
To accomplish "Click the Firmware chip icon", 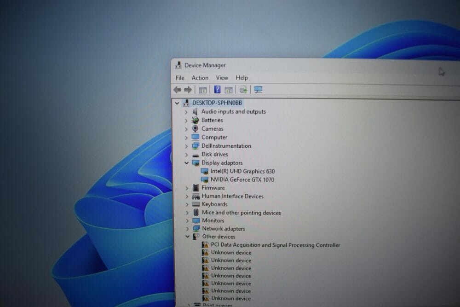I will 195,188.
